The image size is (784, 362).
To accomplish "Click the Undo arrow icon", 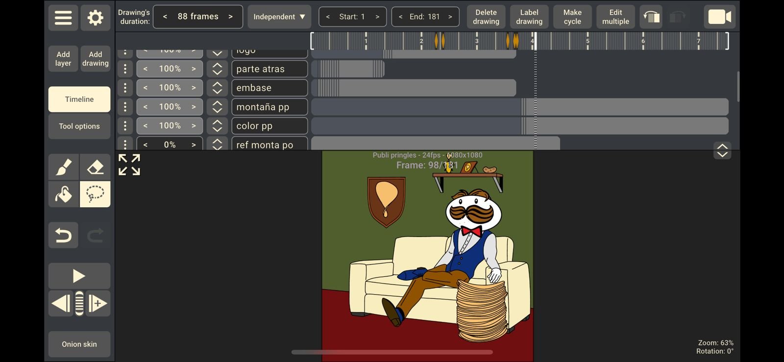I will coord(63,236).
